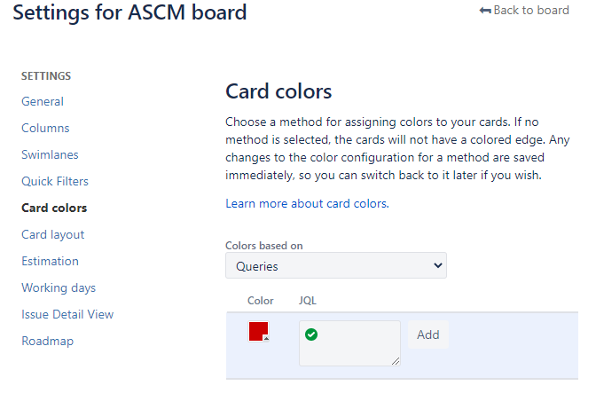Open the small arrow on the red swatch

(x=266, y=338)
